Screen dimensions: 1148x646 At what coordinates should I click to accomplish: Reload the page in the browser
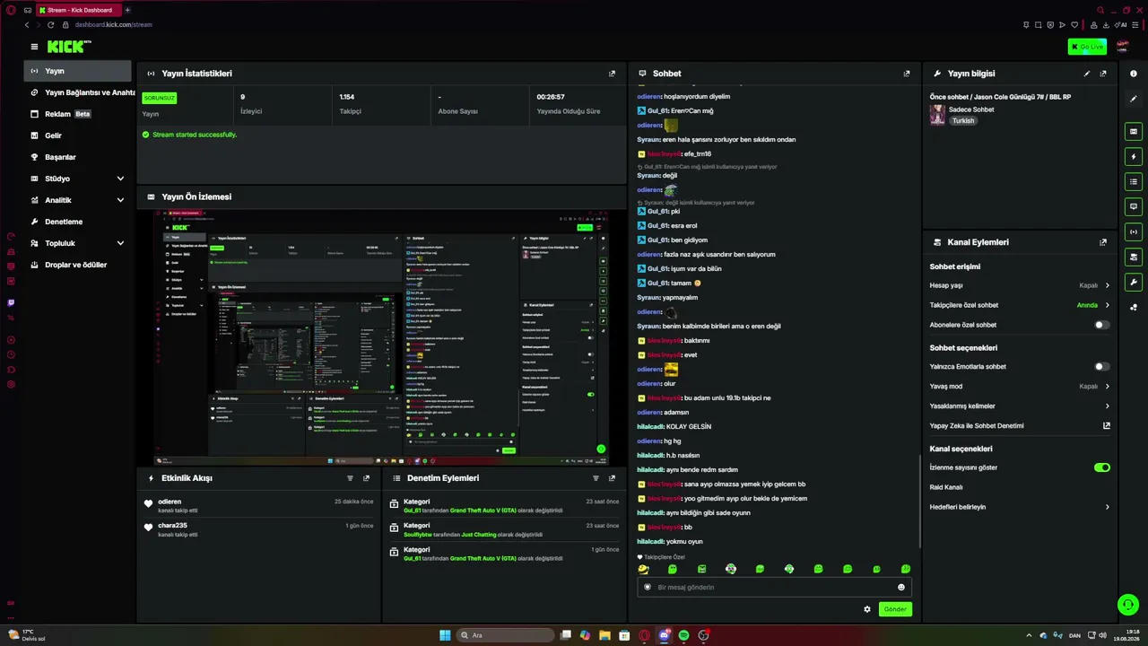pyautogui.click(x=50, y=25)
